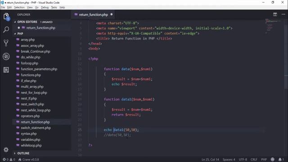Open the Go menu

(37, 7)
